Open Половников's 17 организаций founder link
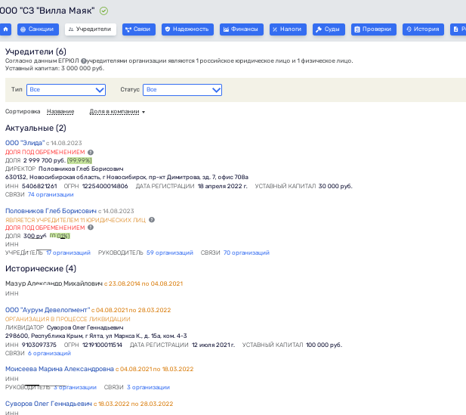Viewport: 466px width, 415px height. click(68, 252)
